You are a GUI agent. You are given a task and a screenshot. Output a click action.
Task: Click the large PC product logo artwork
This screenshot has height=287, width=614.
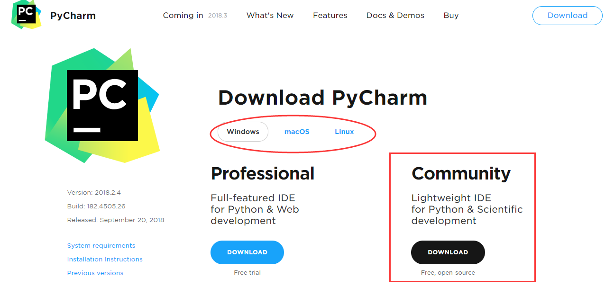(x=103, y=104)
